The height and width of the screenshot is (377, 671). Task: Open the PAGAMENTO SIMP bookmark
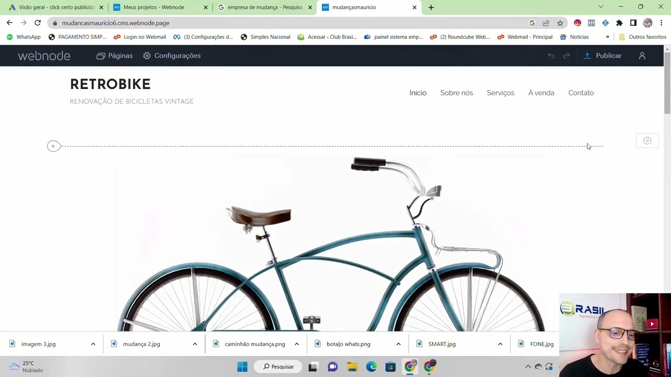tap(77, 37)
